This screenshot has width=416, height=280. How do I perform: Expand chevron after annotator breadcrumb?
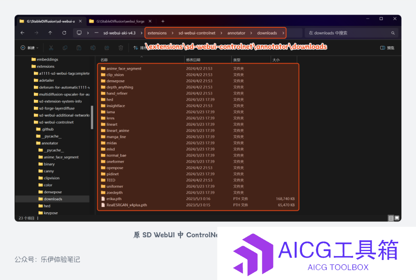(251, 33)
